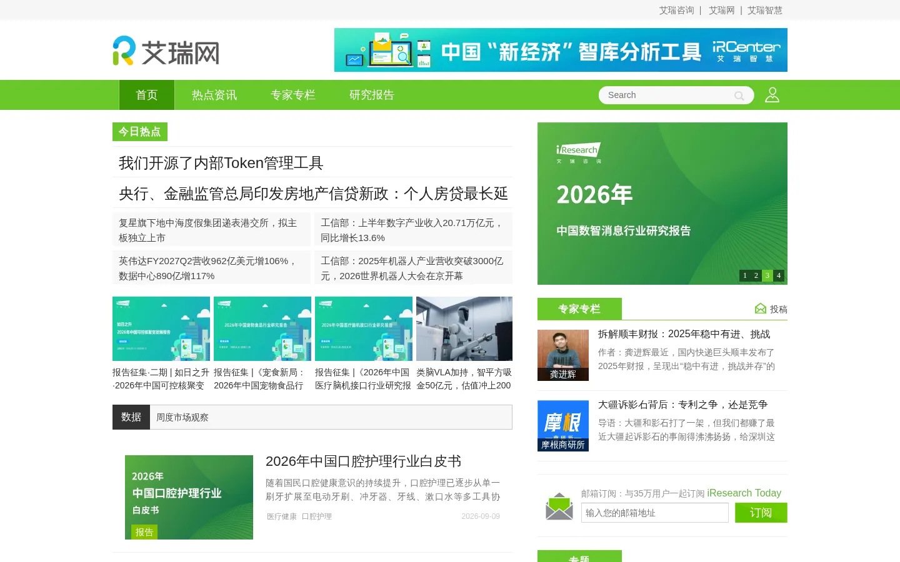Go to carousel slide 3
900x562 pixels.
(767, 275)
